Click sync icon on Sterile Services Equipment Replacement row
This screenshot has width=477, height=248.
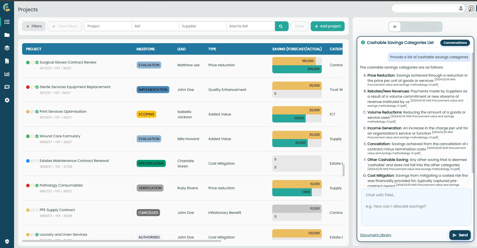(x=32, y=87)
